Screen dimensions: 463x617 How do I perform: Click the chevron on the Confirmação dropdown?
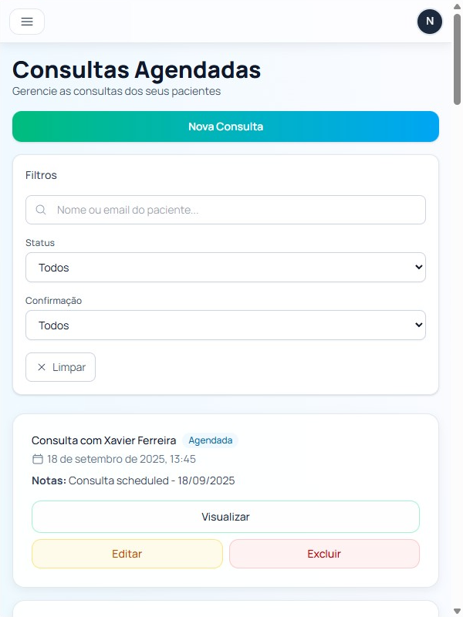pos(416,325)
